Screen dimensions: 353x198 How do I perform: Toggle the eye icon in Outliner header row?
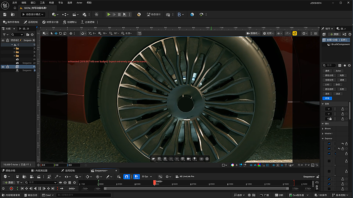pyautogui.click(x=3, y=40)
